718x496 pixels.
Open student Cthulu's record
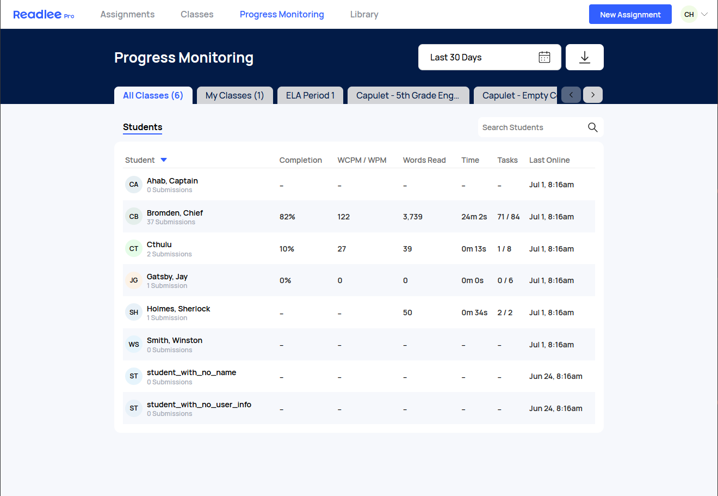[159, 244]
